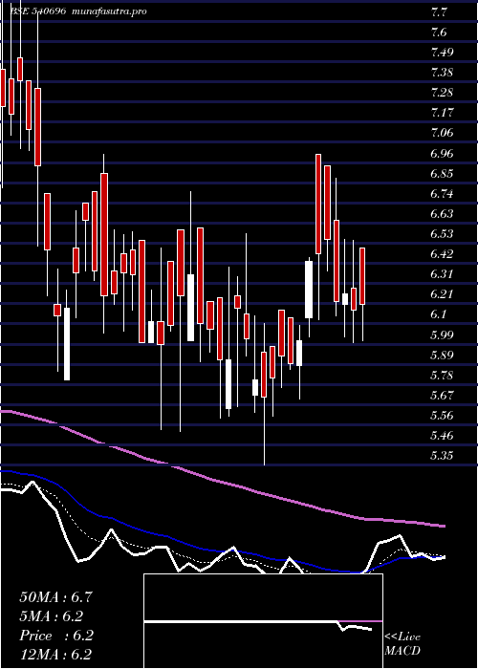Click the 6.96 price axis label
Viewport: 478px width, 669px height.
(442, 153)
